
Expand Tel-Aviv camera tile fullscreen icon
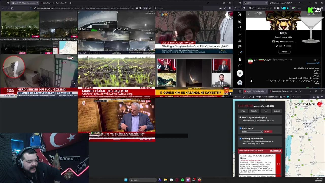pyautogui.click(x=151, y=39)
